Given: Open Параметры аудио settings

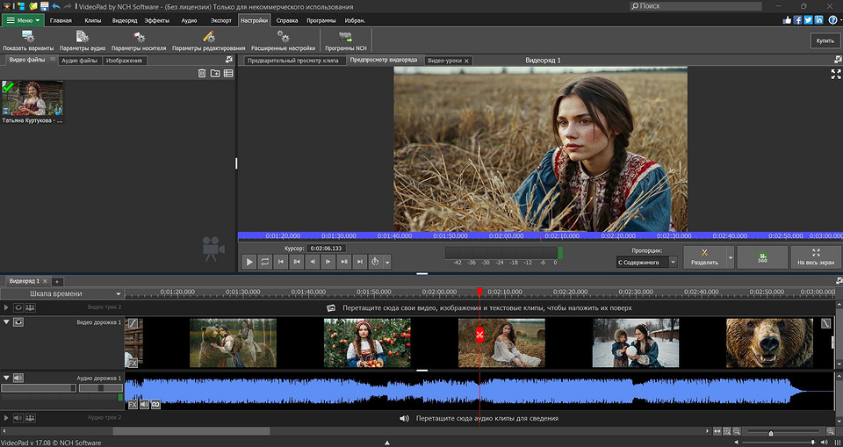Looking at the screenshot, I should click(x=83, y=40).
